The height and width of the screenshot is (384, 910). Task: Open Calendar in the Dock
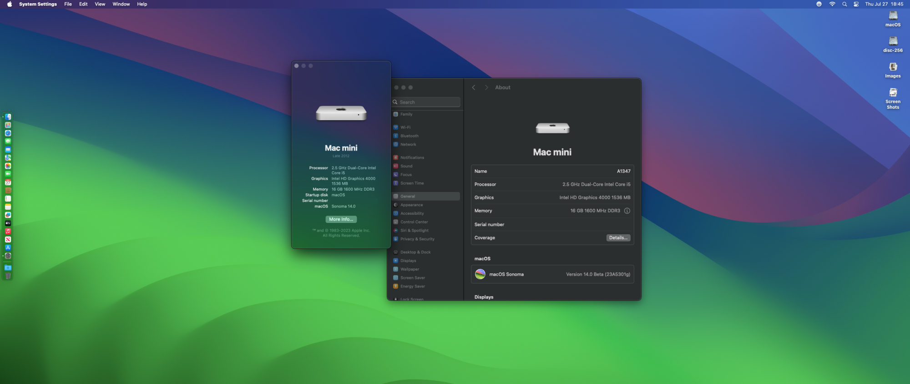(x=8, y=182)
